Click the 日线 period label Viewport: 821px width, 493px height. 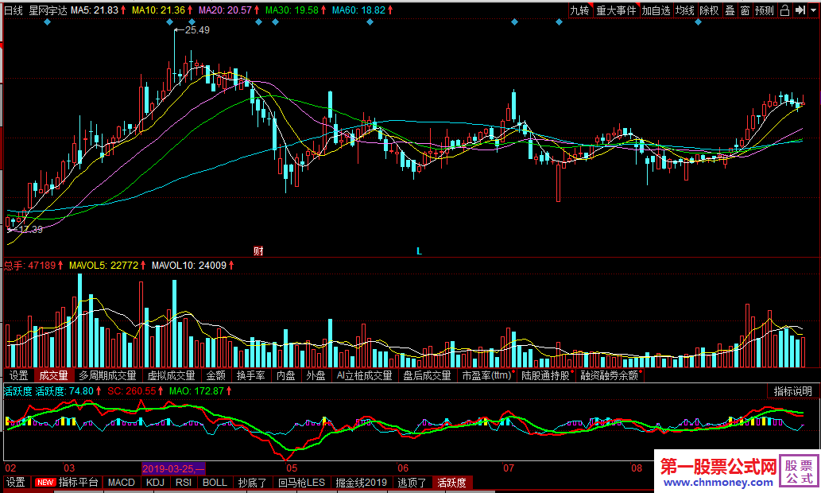click(x=14, y=10)
